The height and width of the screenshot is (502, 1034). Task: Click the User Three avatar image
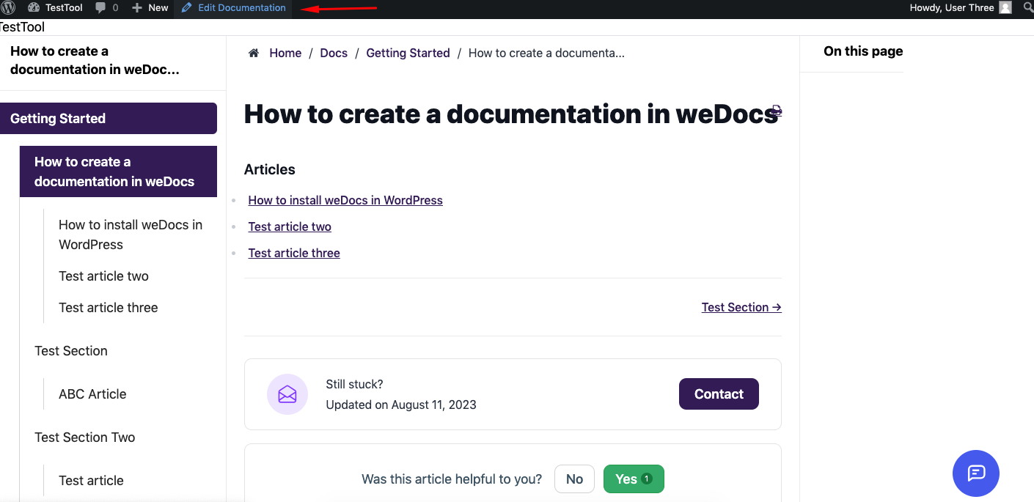coord(1005,8)
